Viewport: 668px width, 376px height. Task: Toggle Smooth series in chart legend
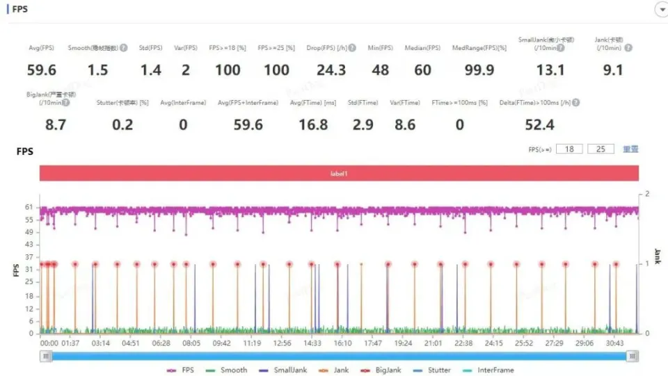(226, 370)
